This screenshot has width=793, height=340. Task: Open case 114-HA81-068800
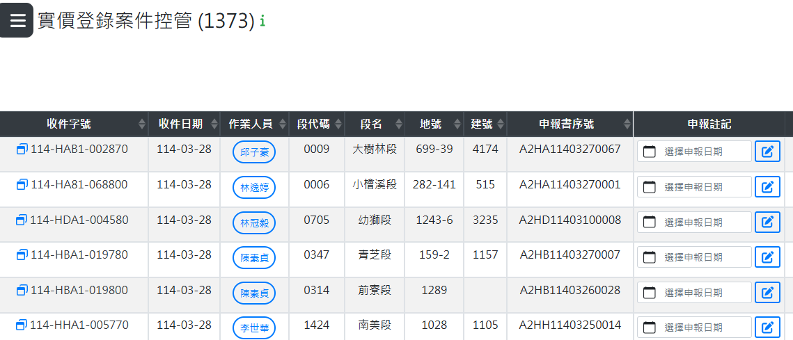point(79,184)
